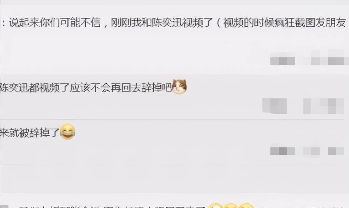The width and height of the screenshot is (349, 208).
Task: Select the reply text 来就被辞掉了
Action: pyautogui.click(x=30, y=133)
